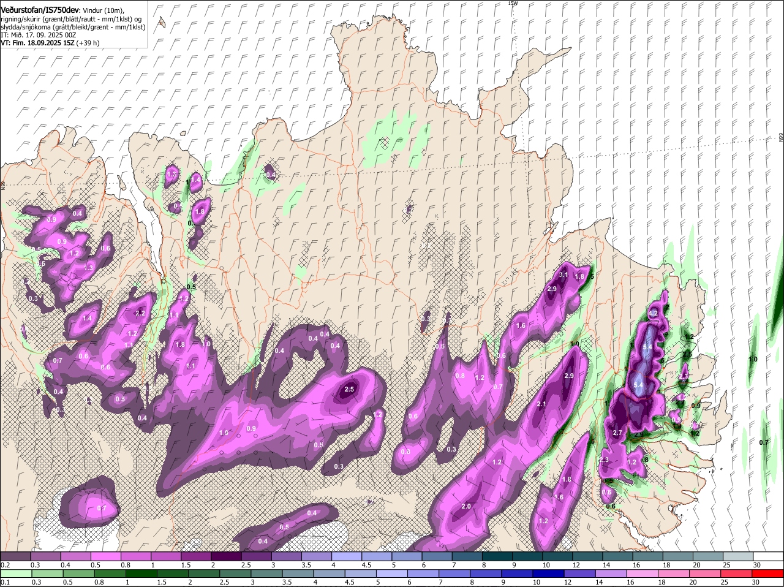
Task: Click the 2.7 precipitation value on the map
Action: (x=617, y=433)
